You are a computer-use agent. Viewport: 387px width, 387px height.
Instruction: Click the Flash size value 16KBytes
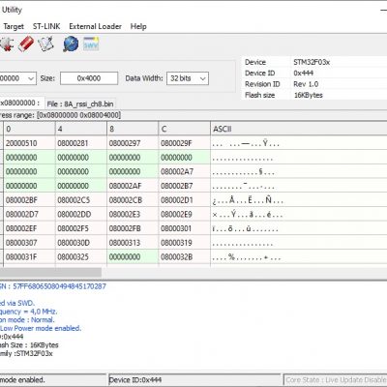(x=308, y=95)
